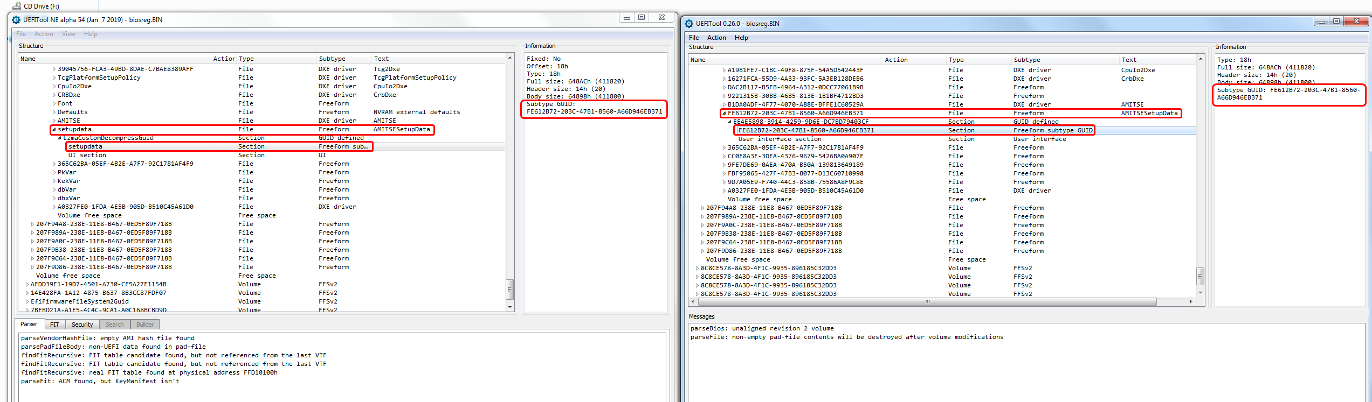Open Action menu in UEFITool 0.26.0 window
1372x402 pixels.
(716, 38)
